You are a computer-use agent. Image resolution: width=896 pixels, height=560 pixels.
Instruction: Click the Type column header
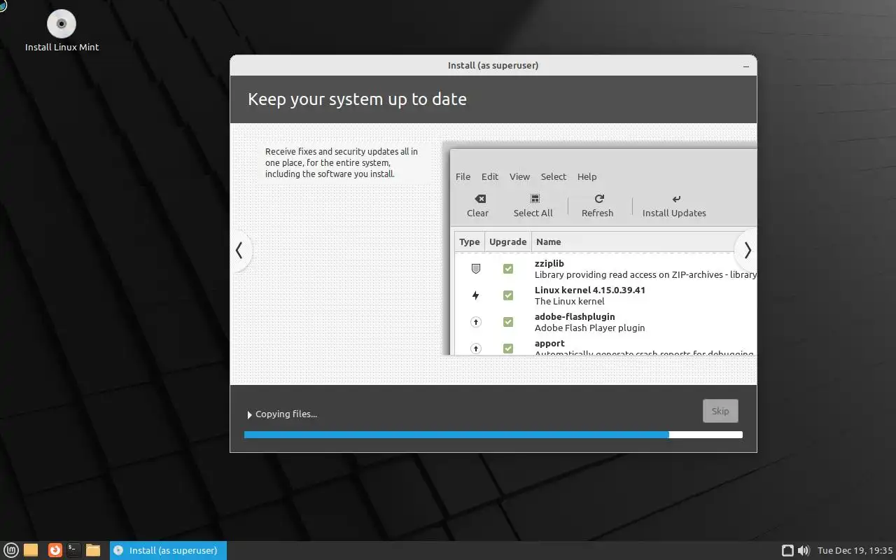point(469,241)
